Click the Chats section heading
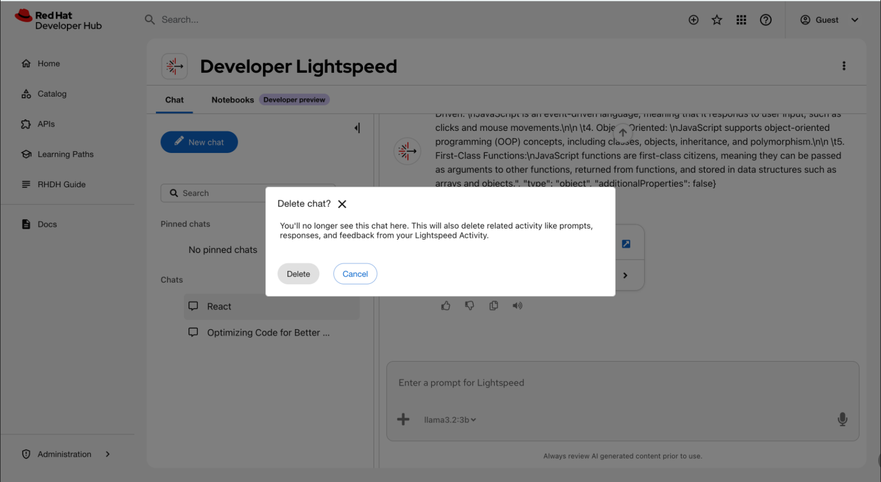The height and width of the screenshot is (482, 881). 172,280
